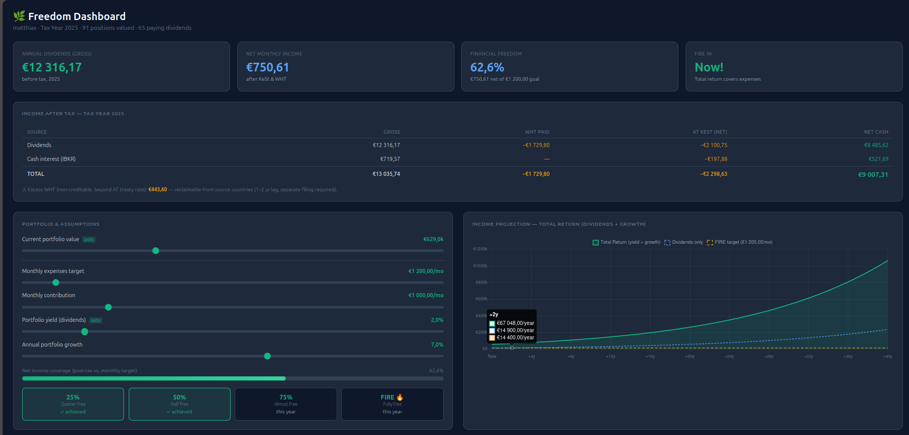Click the total net cash €9 007,31

pyautogui.click(x=873, y=175)
